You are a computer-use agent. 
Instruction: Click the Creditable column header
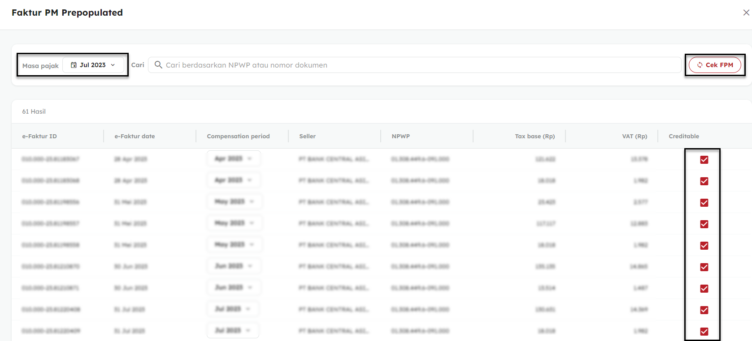[x=684, y=136]
